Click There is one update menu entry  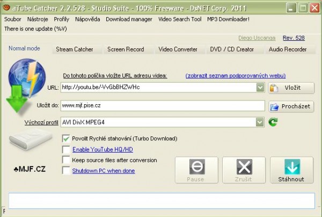coord(35,29)
